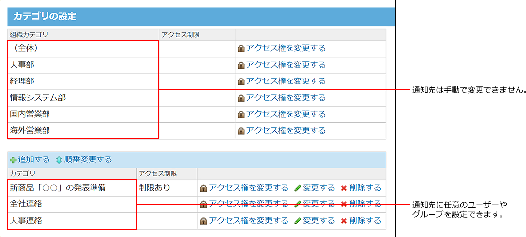Open アクセス権を変更する for 人事連絡

(x=248, y=220)
